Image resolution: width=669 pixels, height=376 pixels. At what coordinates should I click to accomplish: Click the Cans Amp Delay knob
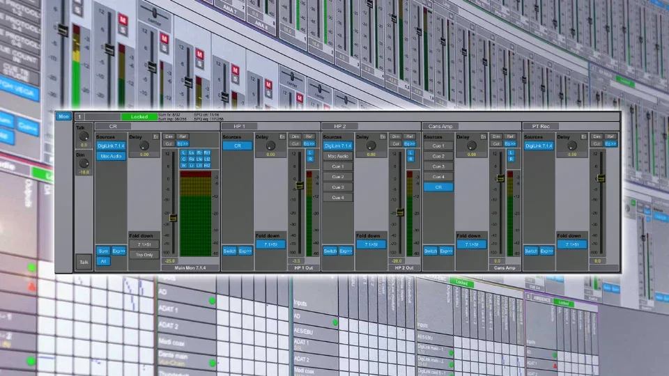tap(472, 146)
